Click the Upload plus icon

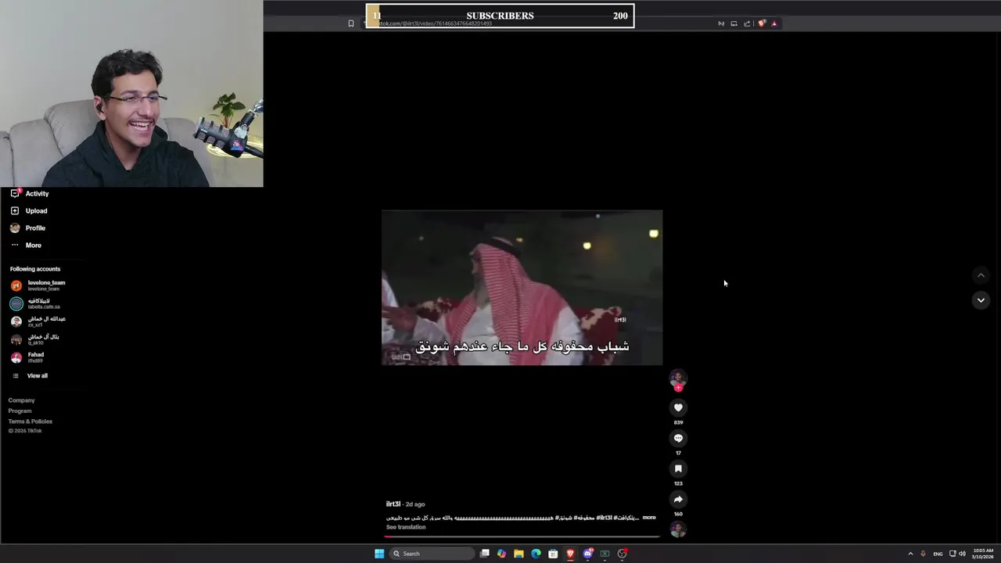15,210
